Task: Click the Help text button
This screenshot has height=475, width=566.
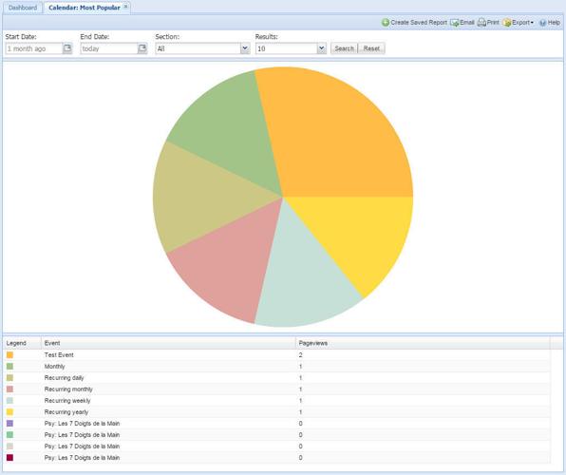Action: point(554,23)
